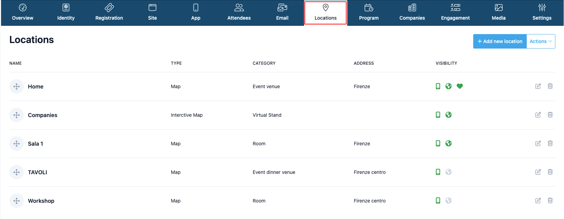The width and height of the screenshot is (564, 219).
Task: Grab the move handle for TAVOLI row
Action: click(x=17, y=172)
